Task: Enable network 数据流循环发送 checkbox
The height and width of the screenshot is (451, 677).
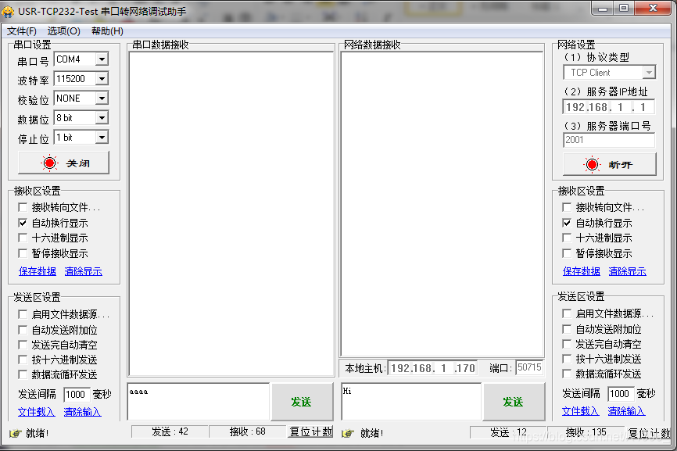Action: tap(567, 374)
